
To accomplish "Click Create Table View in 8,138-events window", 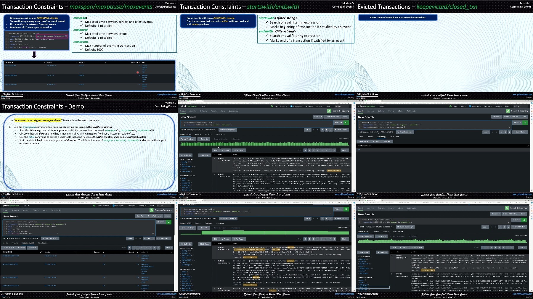I will point(155,216).
